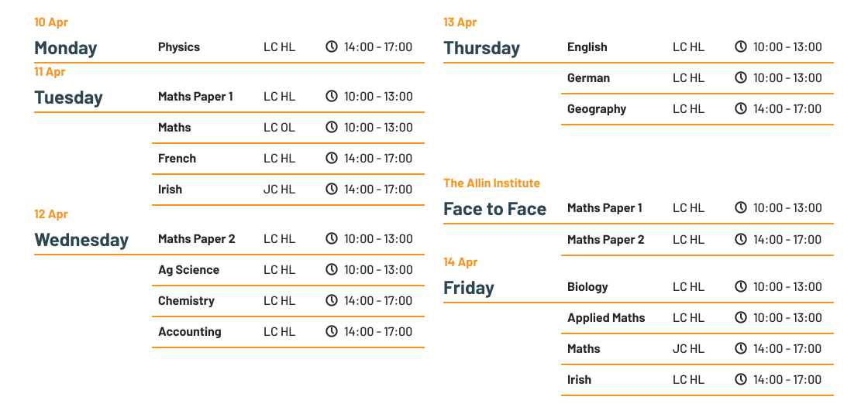
Task: Click the clock icon in French row
Action: 331,158
